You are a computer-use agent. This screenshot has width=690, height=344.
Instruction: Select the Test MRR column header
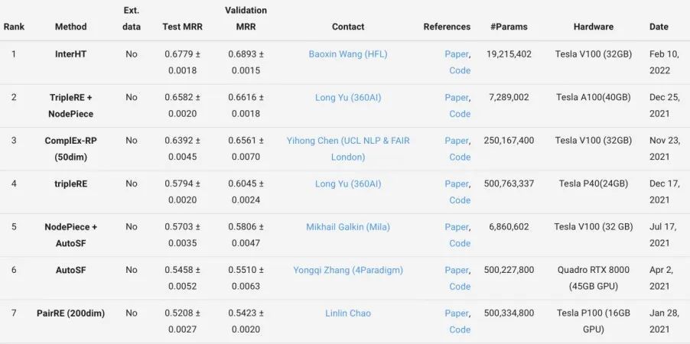[182, 27]
